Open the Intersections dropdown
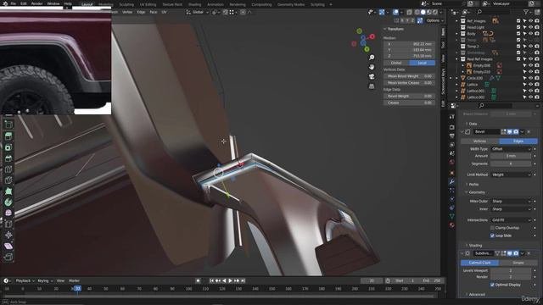The image size is (543, 305). pos(511,220)
